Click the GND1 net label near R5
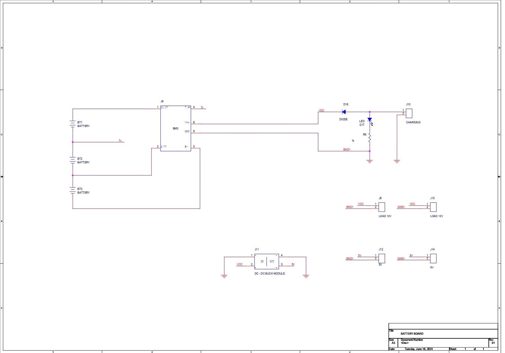Viewport: 505px width, 353px height. point(346,150)
